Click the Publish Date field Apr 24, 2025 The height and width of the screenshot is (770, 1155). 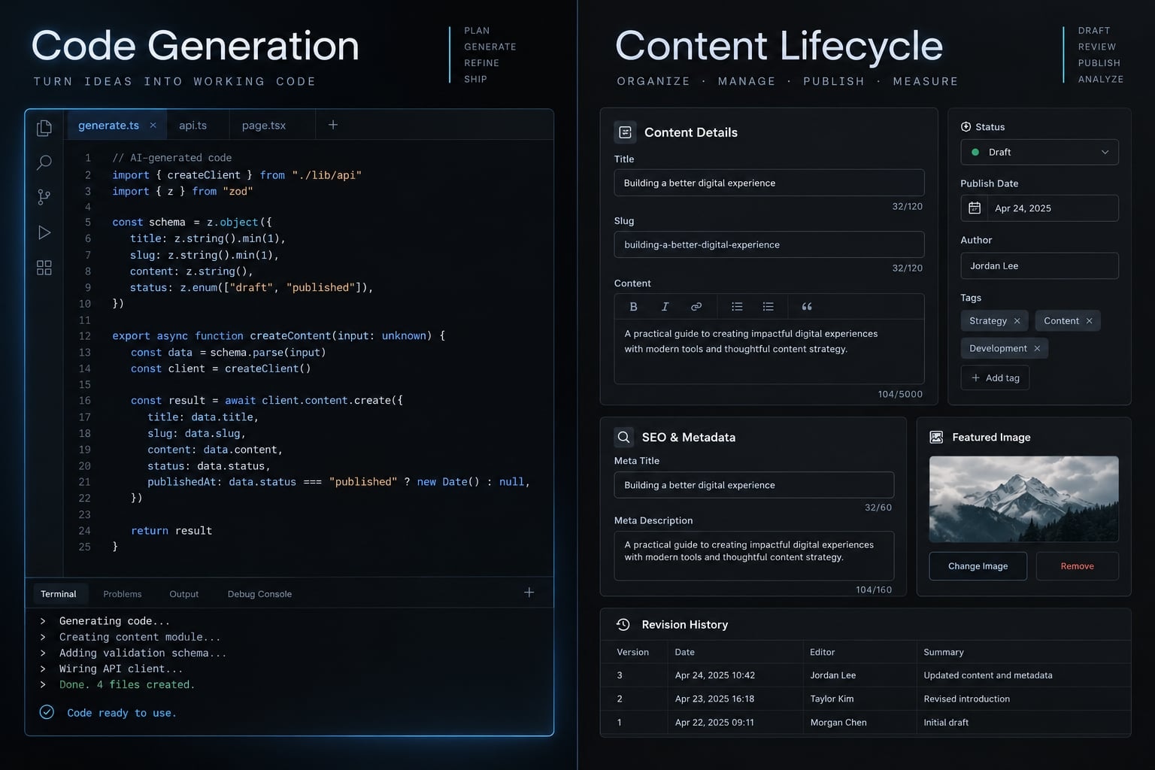(1039, 208)
